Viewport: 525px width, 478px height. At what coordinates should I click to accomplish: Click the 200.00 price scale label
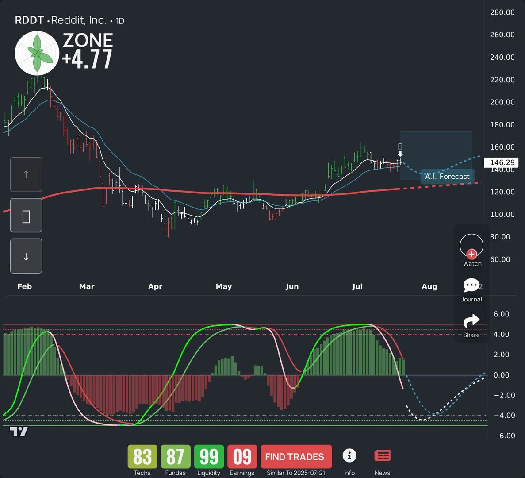coord(502,102)
